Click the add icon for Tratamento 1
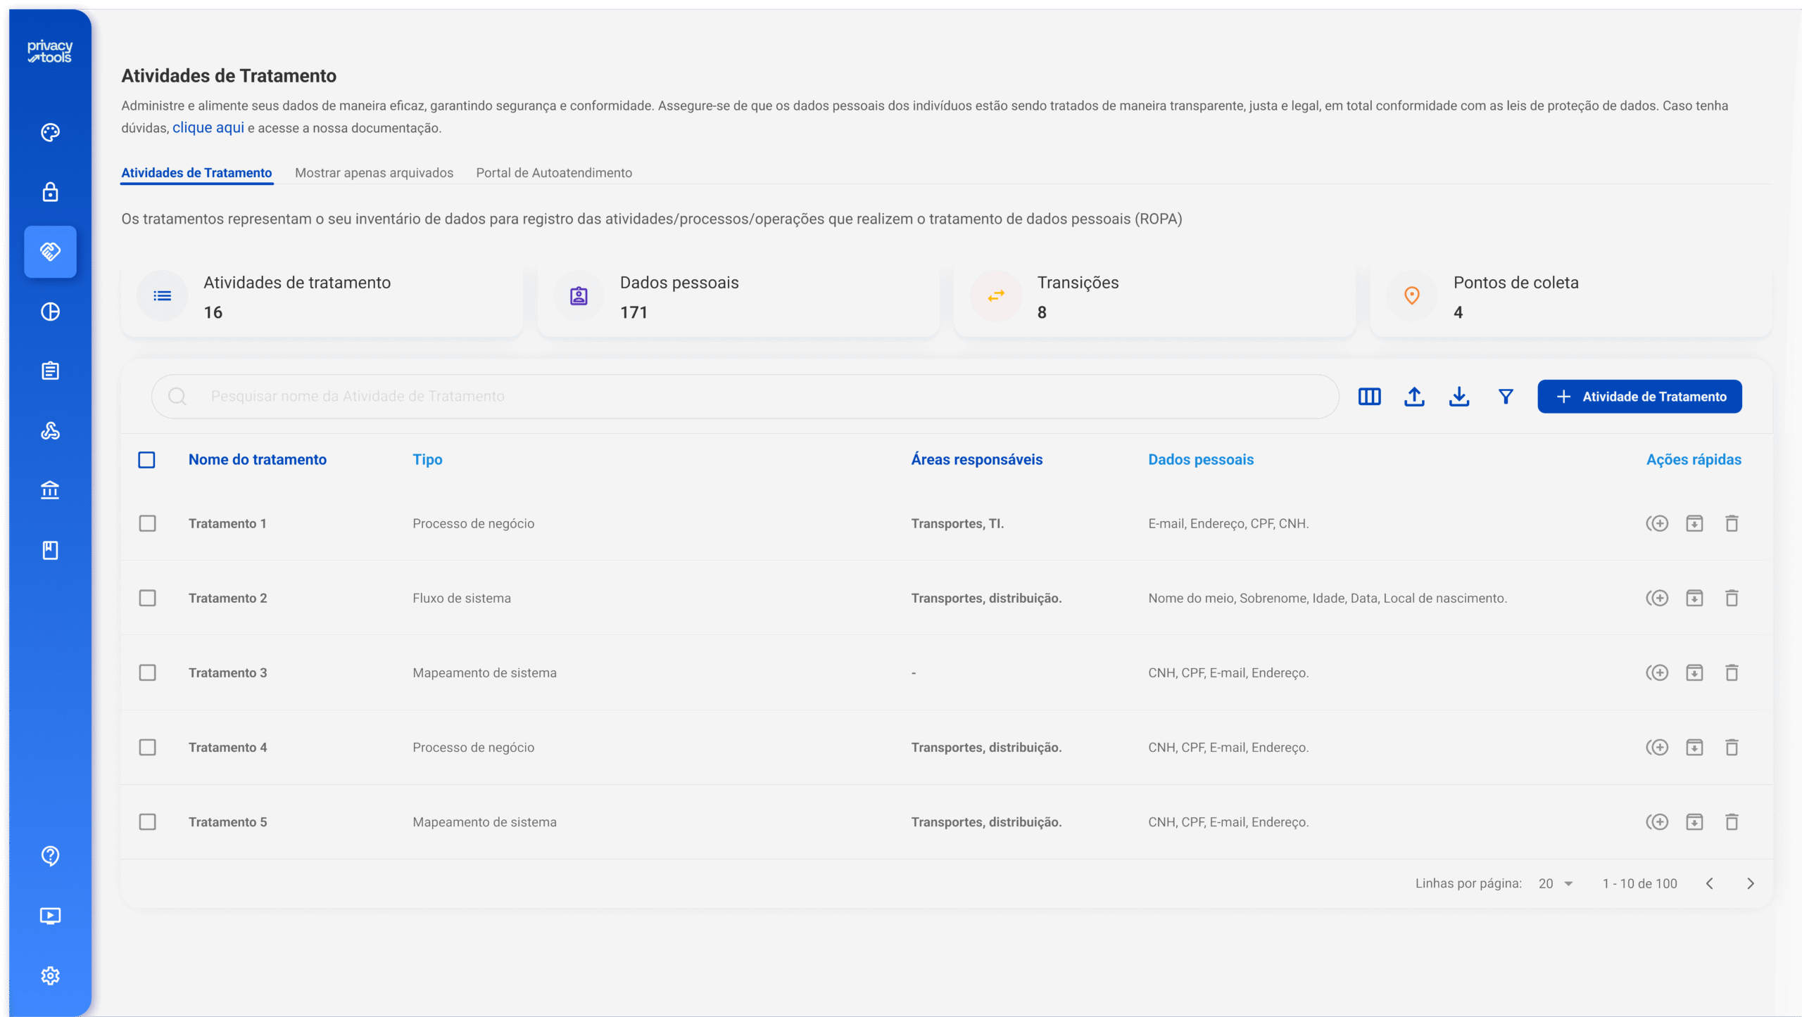Screen dimensions: 1802x1017 [1657, 523]
